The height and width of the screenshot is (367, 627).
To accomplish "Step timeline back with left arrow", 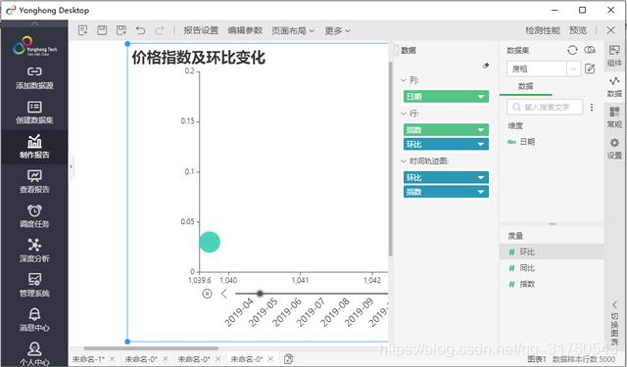I will pos(224,294).
